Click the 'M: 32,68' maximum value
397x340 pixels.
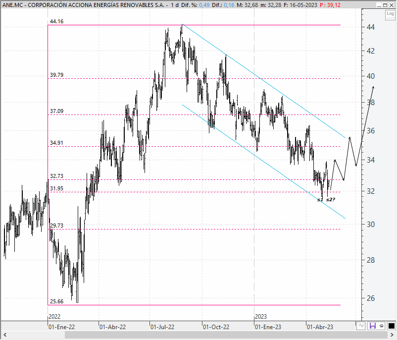(247, 5)
